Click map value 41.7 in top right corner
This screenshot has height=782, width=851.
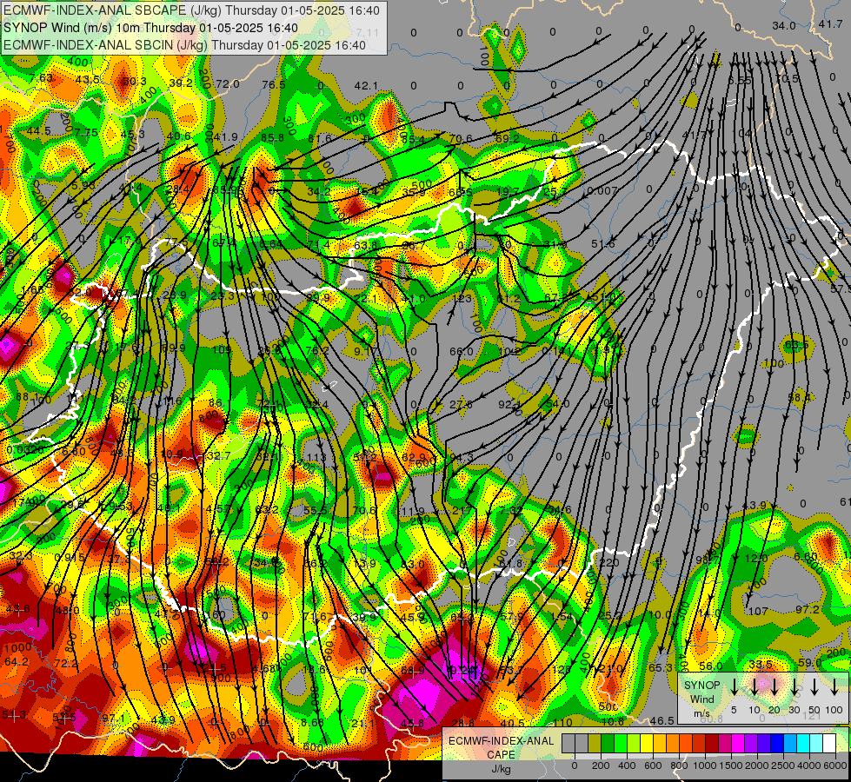[x=830, y=23]
